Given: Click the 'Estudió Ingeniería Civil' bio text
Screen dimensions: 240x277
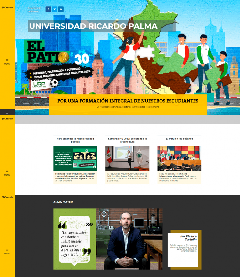Looking at the screenshot, I should pyautogui.click(x=183, y=248).
